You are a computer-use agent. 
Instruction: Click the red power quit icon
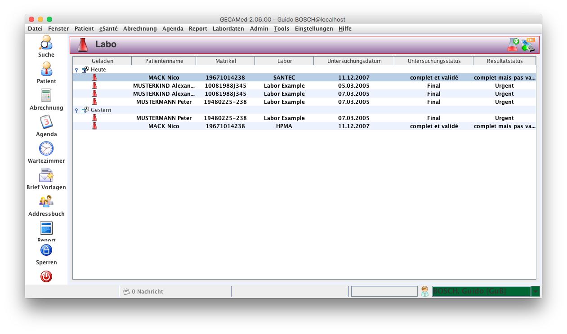tap(46, 276)
